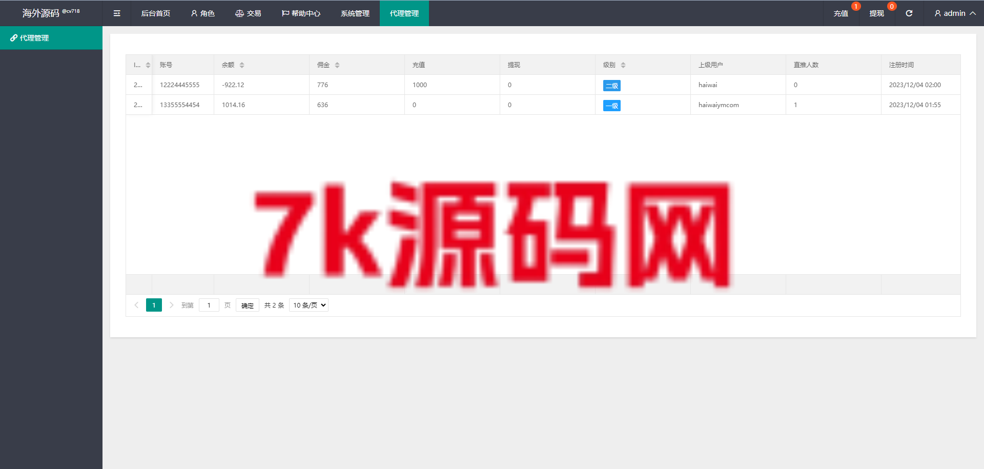Viewport: 984px width, 469px height.
Task: Click the 账号 column header
Action: pos(183,65)
